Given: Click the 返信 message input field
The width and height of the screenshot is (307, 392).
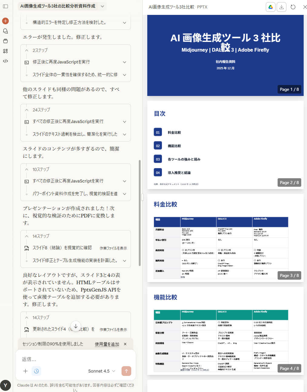Looking at the screenshot, I should pyautogui.click(x=75, y=359).
